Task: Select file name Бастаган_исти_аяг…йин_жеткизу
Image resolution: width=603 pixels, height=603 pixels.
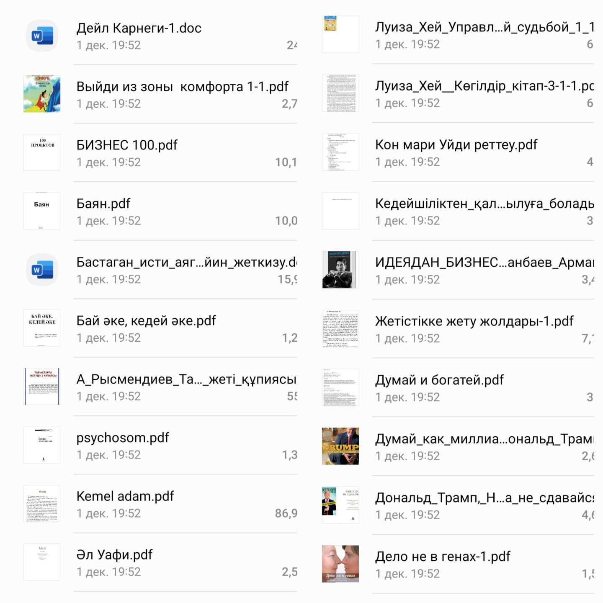Action: 187,263
